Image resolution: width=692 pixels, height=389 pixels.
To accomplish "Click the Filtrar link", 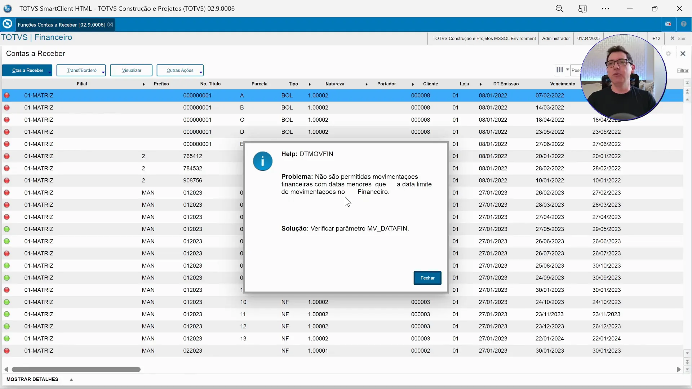I will tap(682, 71).
